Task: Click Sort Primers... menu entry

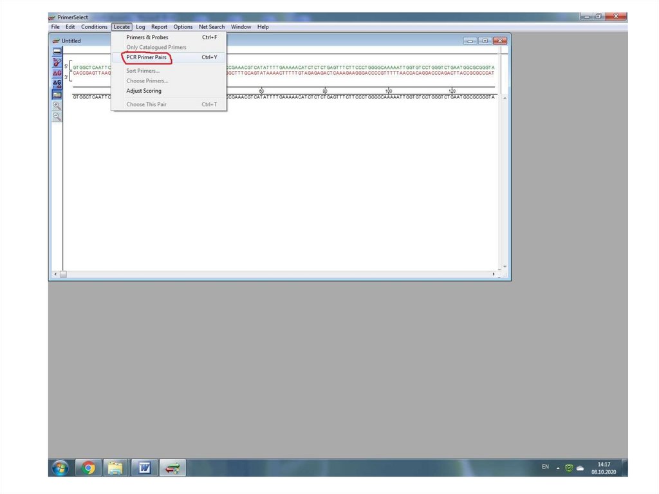Action: pyautogui.click(x=169, y=71)
